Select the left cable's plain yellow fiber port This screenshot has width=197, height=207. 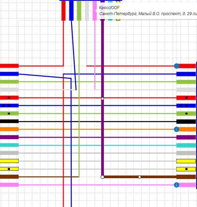[x=9, y=161]
